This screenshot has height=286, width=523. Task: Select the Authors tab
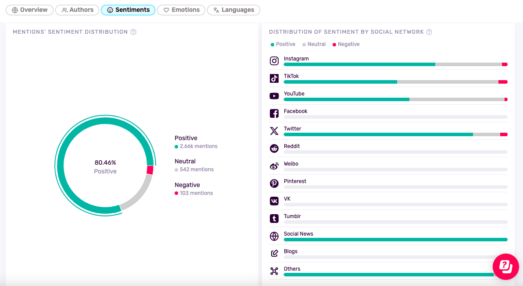77,10
